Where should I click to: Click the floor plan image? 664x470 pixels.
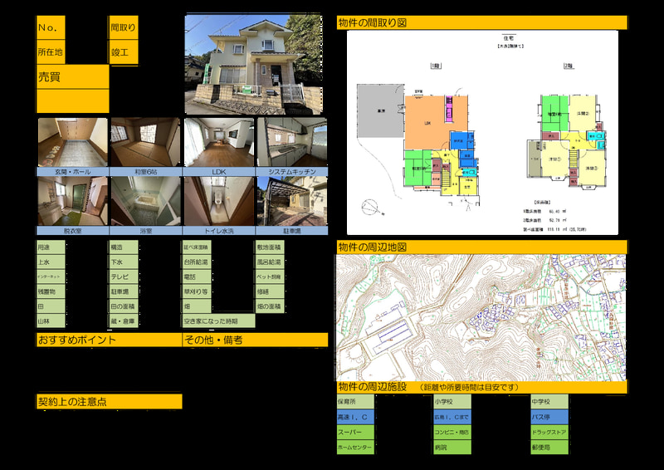tap(481, 133)
